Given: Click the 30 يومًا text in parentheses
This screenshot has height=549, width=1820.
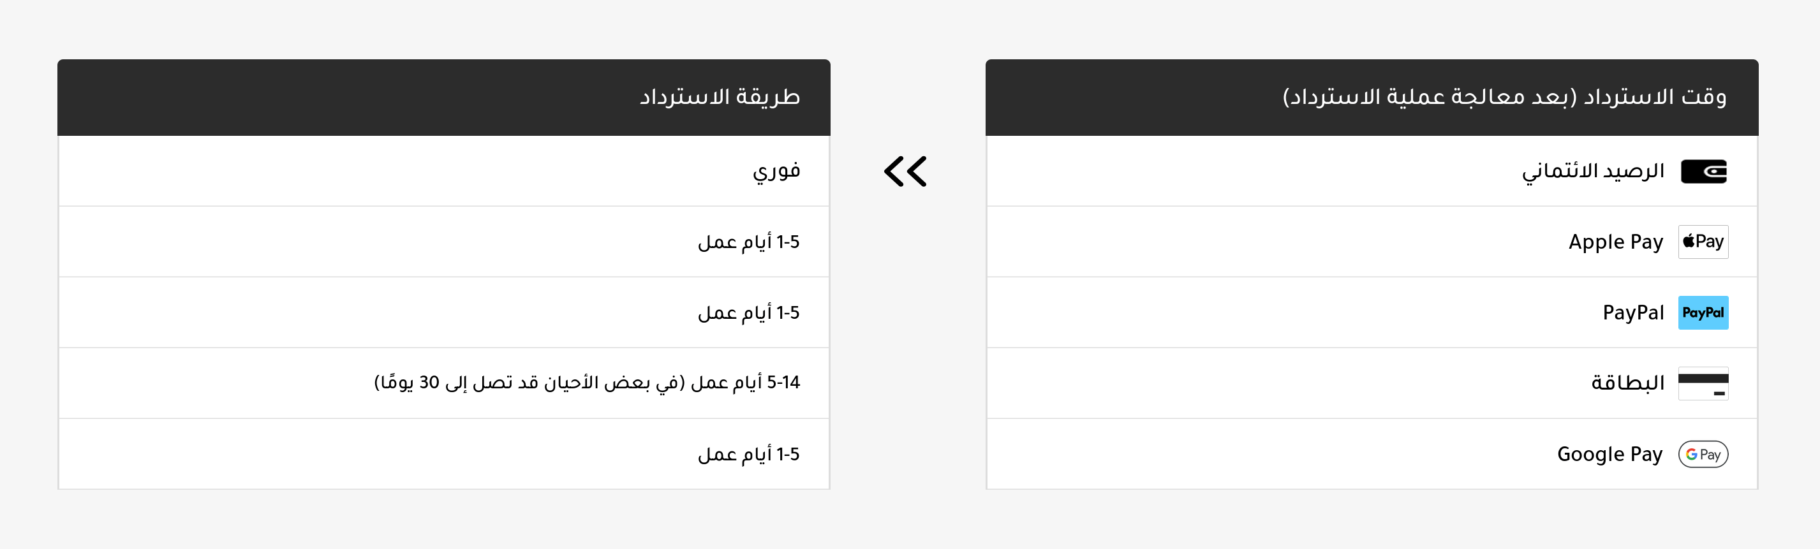Looking at the screenshot, I should [x=410, y=383].
